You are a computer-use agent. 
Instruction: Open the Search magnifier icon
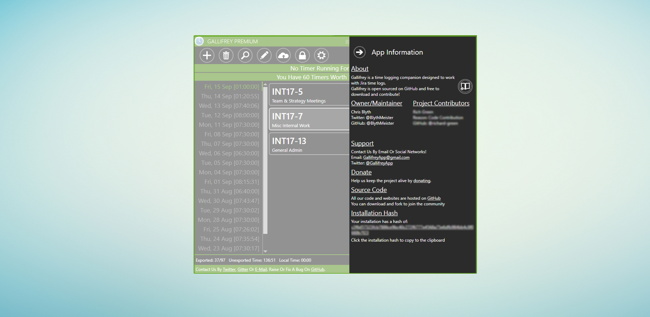pos(245,55)
